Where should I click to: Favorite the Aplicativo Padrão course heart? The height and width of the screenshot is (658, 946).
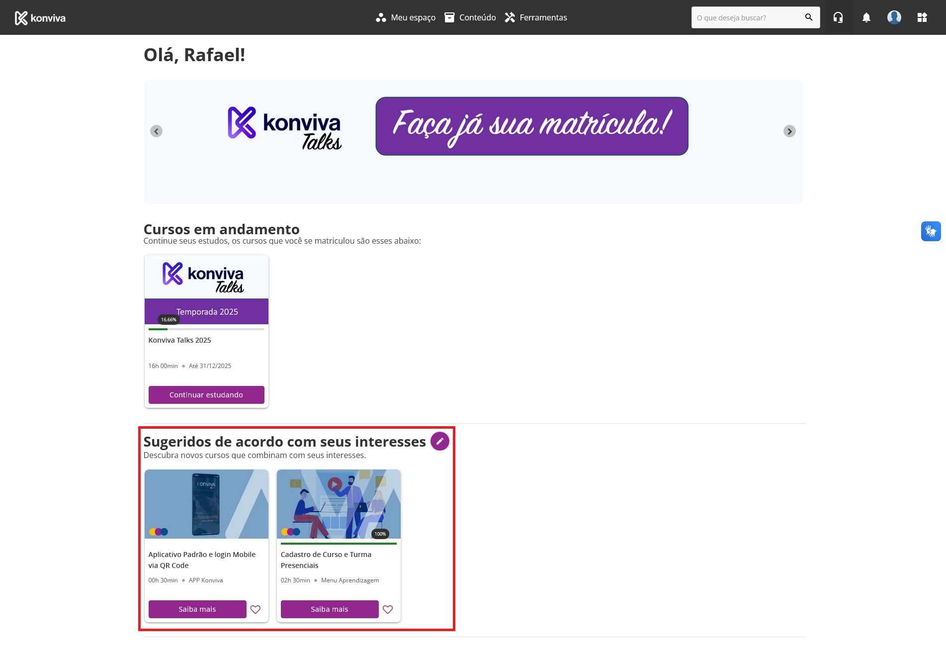tap(256, 609)
